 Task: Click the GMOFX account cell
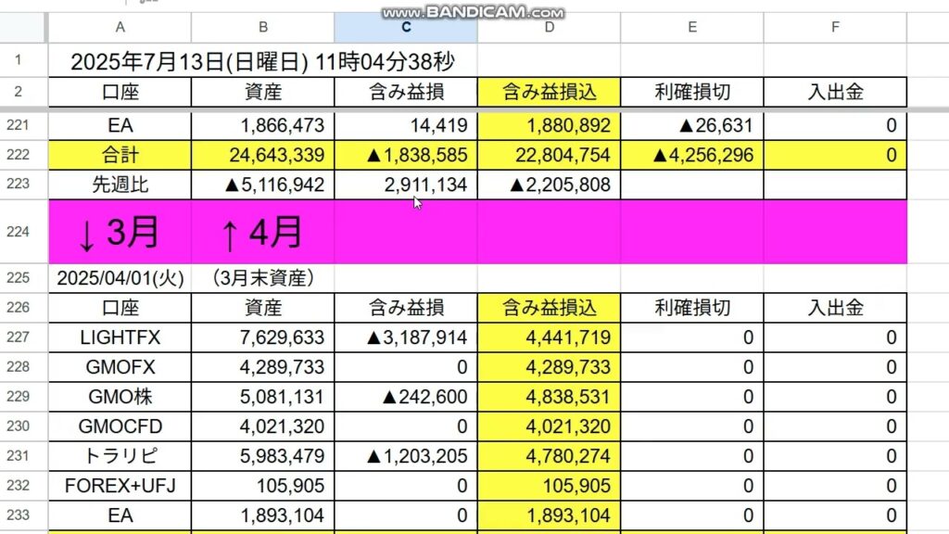[120, 367]
